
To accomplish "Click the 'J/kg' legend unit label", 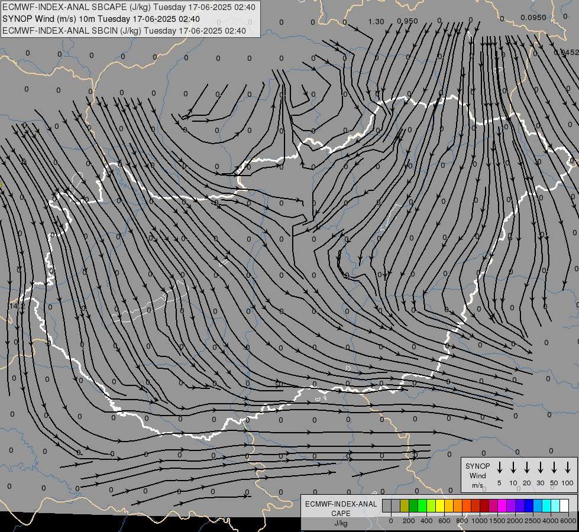I will click(x=341, y=523).
